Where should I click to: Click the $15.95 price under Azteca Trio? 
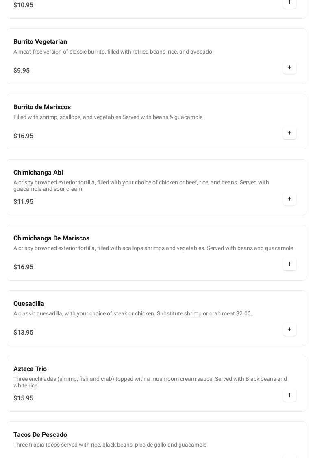[x=23, y=398]
